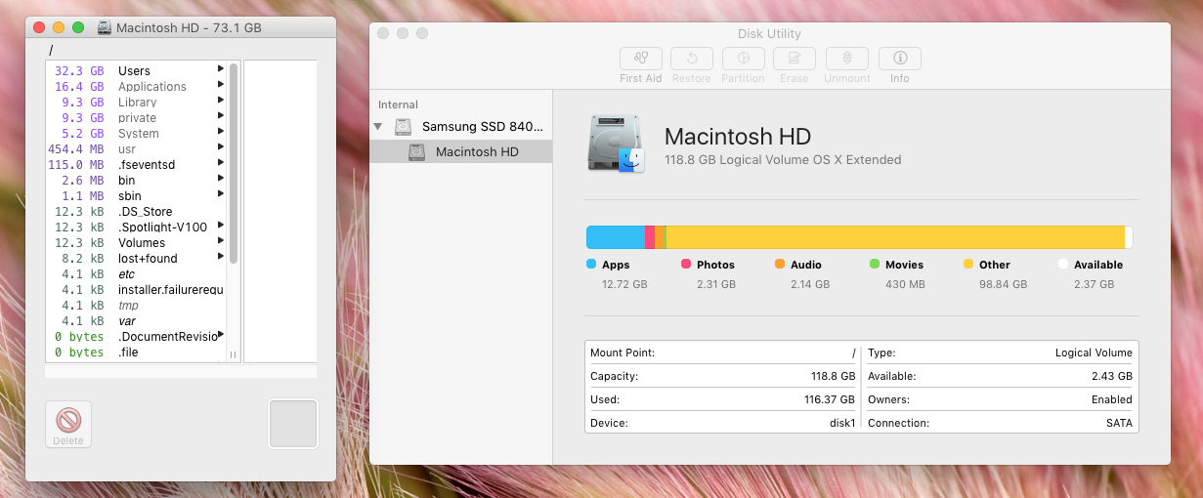Click the Delete button in disk browser window

(68, 425)
